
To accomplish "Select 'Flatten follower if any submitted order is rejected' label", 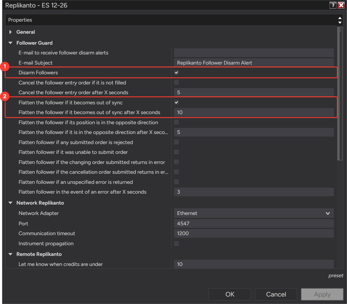I will point(76,142).
